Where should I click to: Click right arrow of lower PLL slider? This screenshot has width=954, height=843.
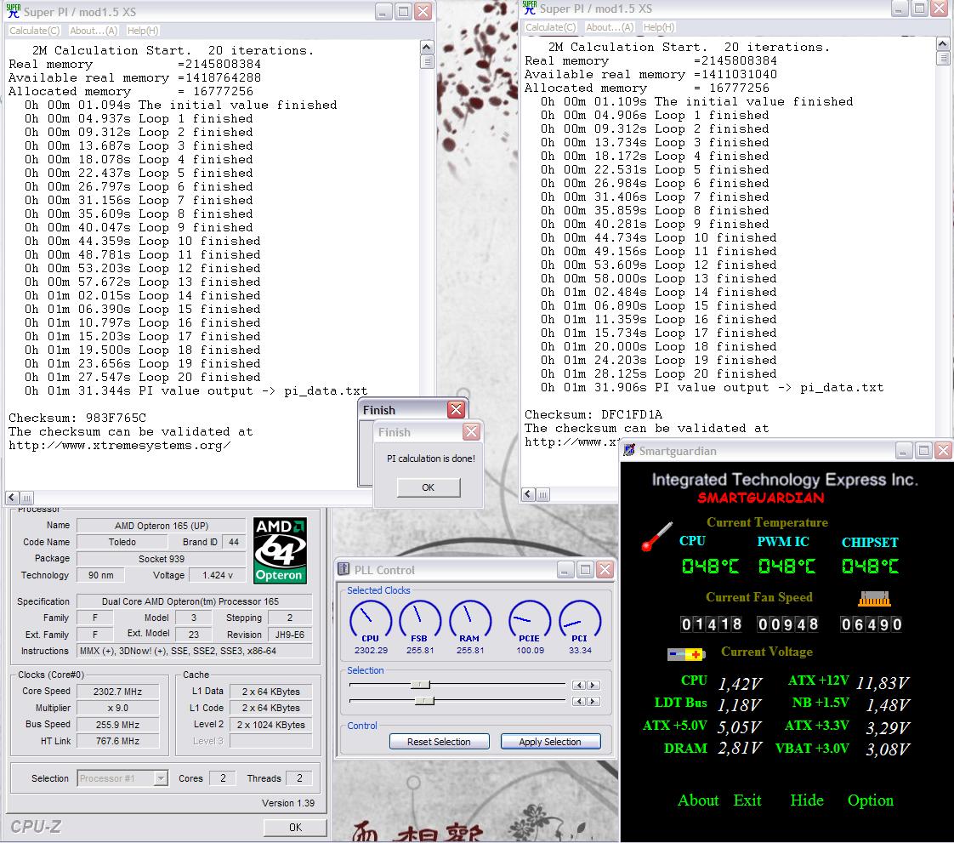pos(593,702)
